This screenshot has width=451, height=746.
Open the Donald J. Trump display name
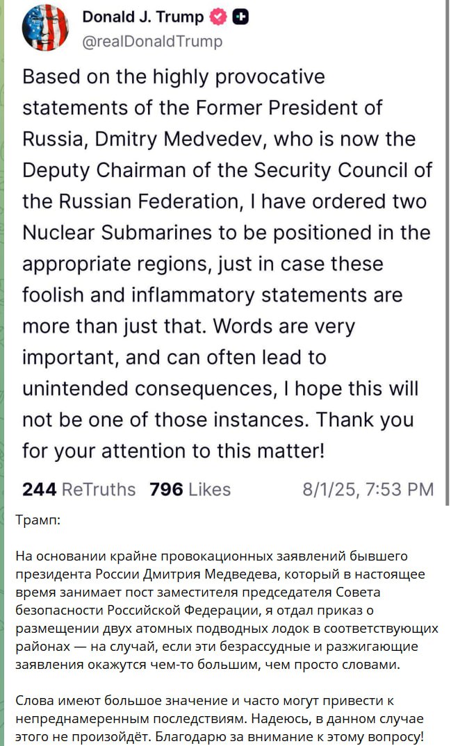(x=142, y=17)
